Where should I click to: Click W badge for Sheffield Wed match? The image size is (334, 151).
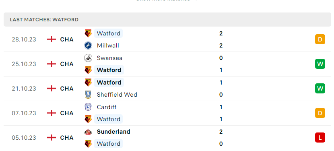click(320, 88)
